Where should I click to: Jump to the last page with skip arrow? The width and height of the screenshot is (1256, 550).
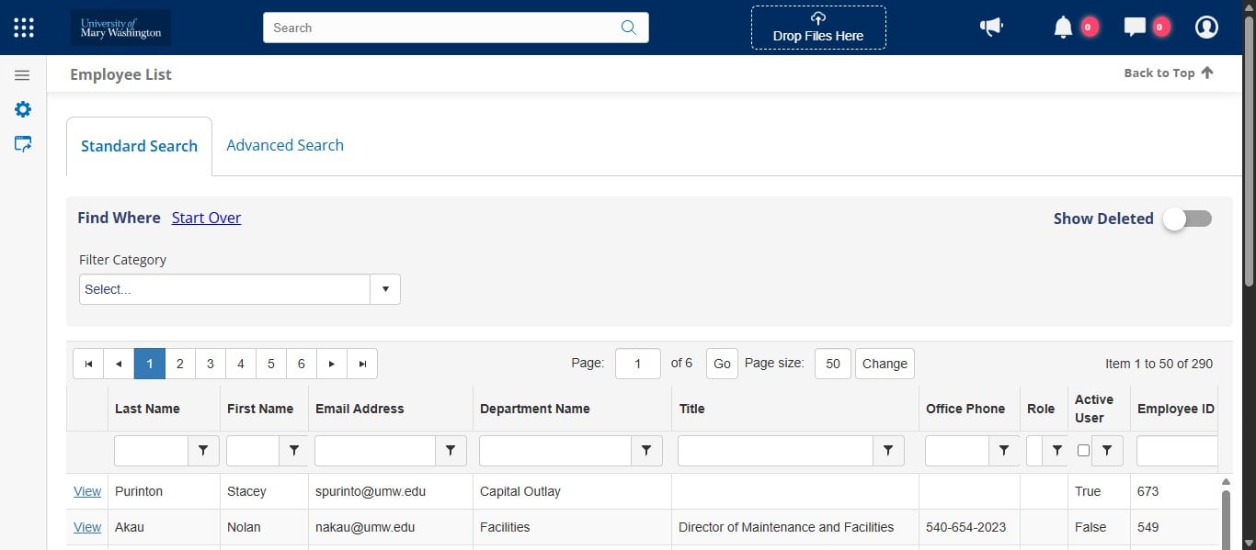point(361,364)
